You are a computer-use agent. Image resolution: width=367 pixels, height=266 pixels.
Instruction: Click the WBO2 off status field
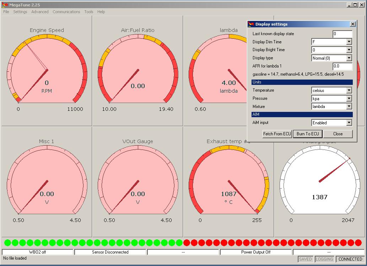37,252
